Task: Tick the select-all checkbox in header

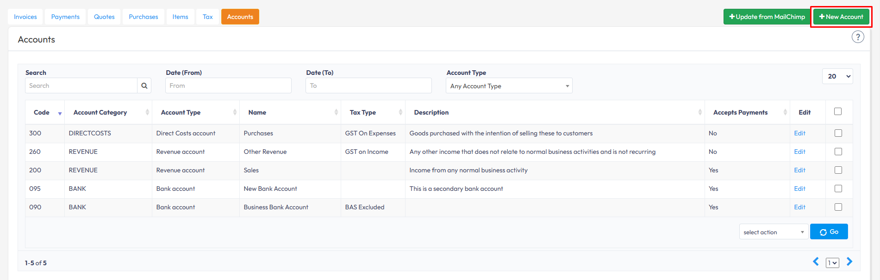Action: click(x=838, y=111)
